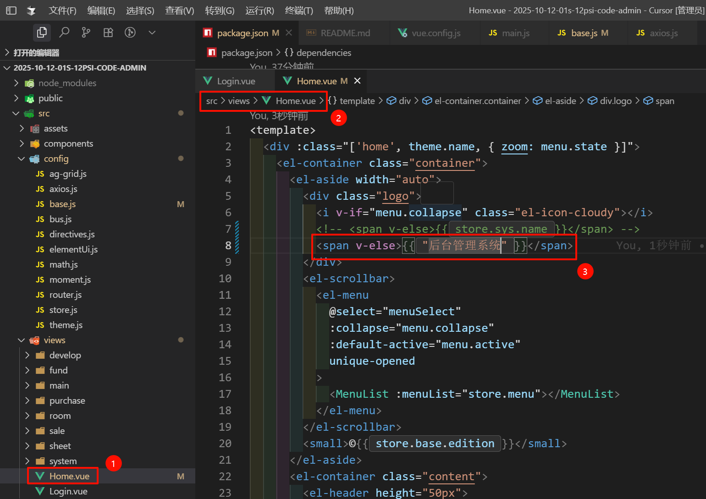This screenshot has width=706, height=499.
Task: Switch to the vue.config.js tab
Action: pos(436,33)
